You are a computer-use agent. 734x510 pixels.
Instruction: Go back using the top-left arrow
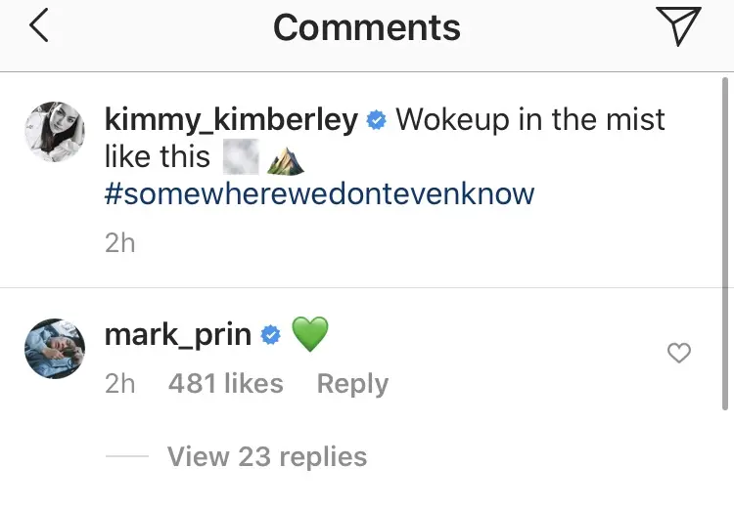click(x=38, y=27)
